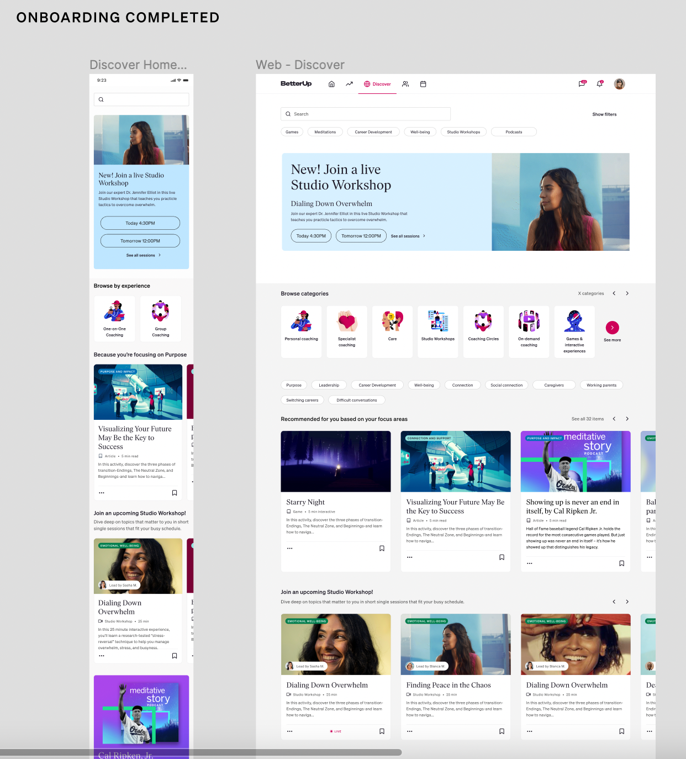Image resolution: width=686 pixels, height=759 pixels.
Task: Bookmark the Finding Peace in the Chaos card
Action: [x=502, y=731]
